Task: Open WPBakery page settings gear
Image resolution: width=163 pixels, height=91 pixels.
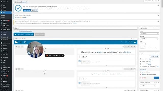Action: coord(135,42)
